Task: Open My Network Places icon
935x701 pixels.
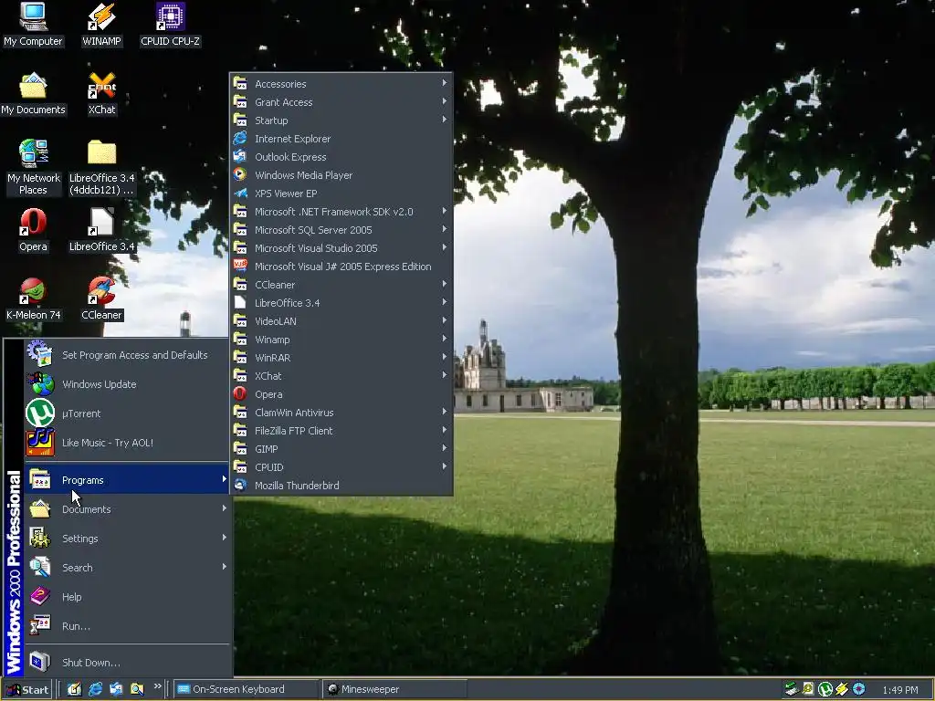Action: [x=33, y=168]
